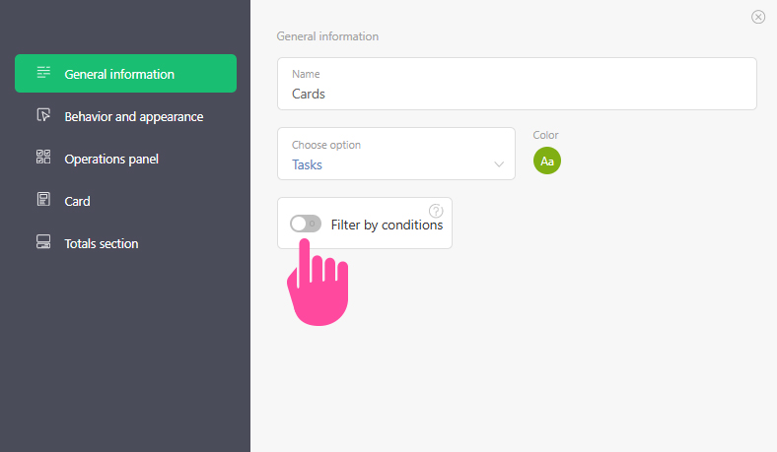Enable the Filter by conditions switch
The image size is (777, 452).
(x=306, y=225)
